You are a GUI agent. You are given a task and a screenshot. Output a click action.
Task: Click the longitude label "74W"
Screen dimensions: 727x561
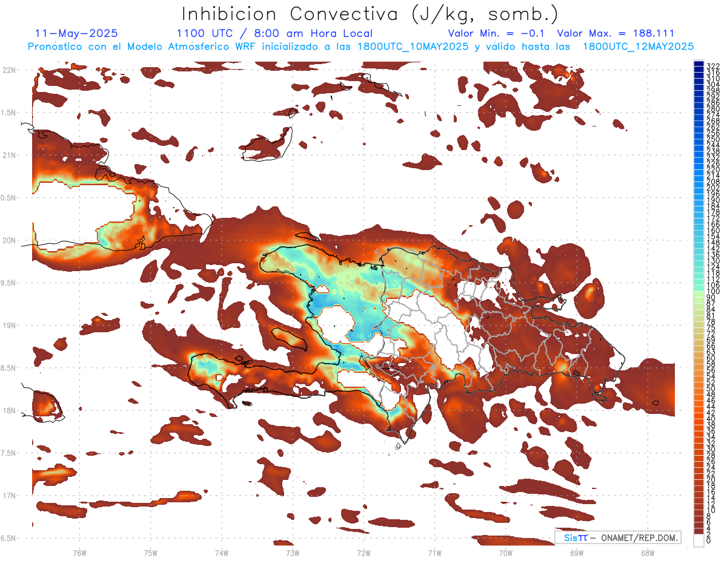click(x=222, y=553)
